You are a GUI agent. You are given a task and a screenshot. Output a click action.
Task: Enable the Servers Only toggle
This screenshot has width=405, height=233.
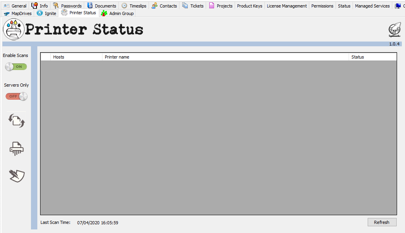point(16,96)
